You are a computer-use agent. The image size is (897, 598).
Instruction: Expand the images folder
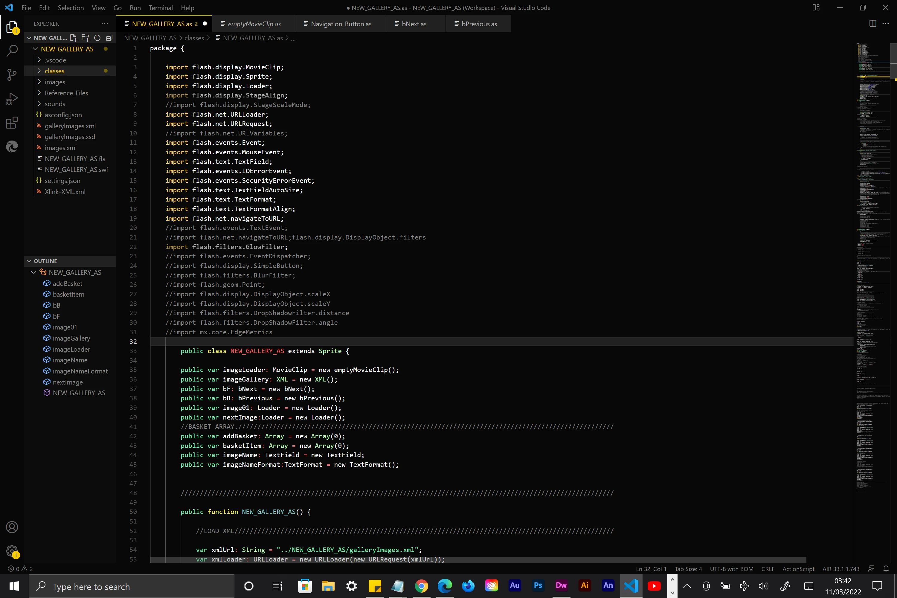point(55,82)
